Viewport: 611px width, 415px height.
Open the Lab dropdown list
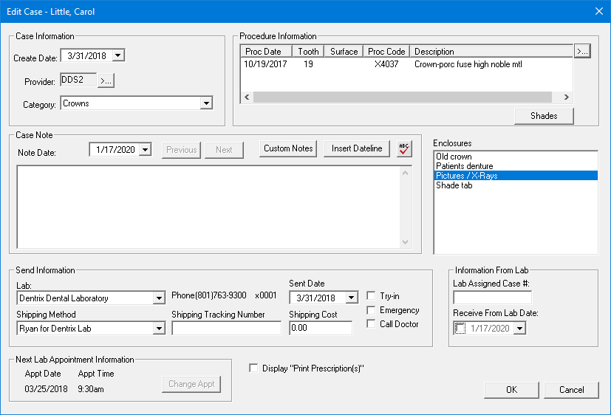(158, 298)
